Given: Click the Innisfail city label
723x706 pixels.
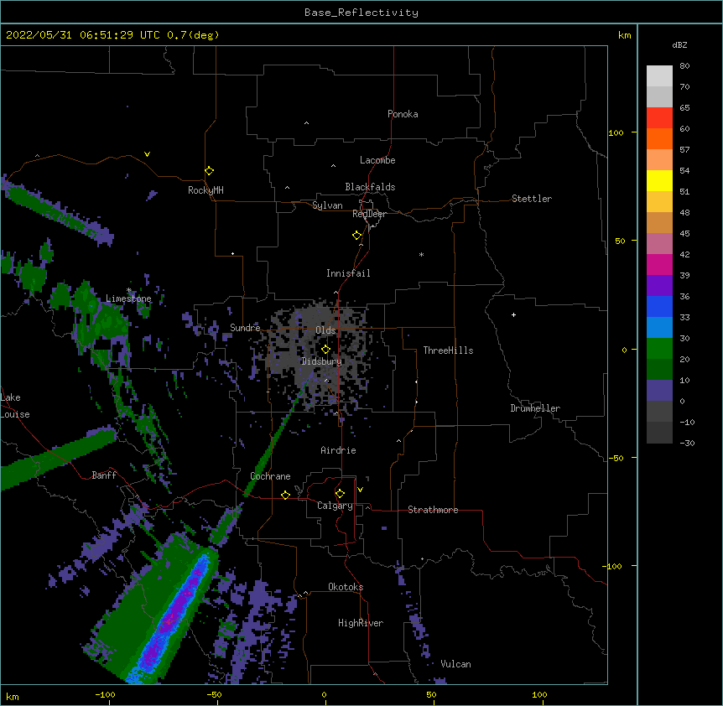Looking at the screenshot, I should (348, 273).
